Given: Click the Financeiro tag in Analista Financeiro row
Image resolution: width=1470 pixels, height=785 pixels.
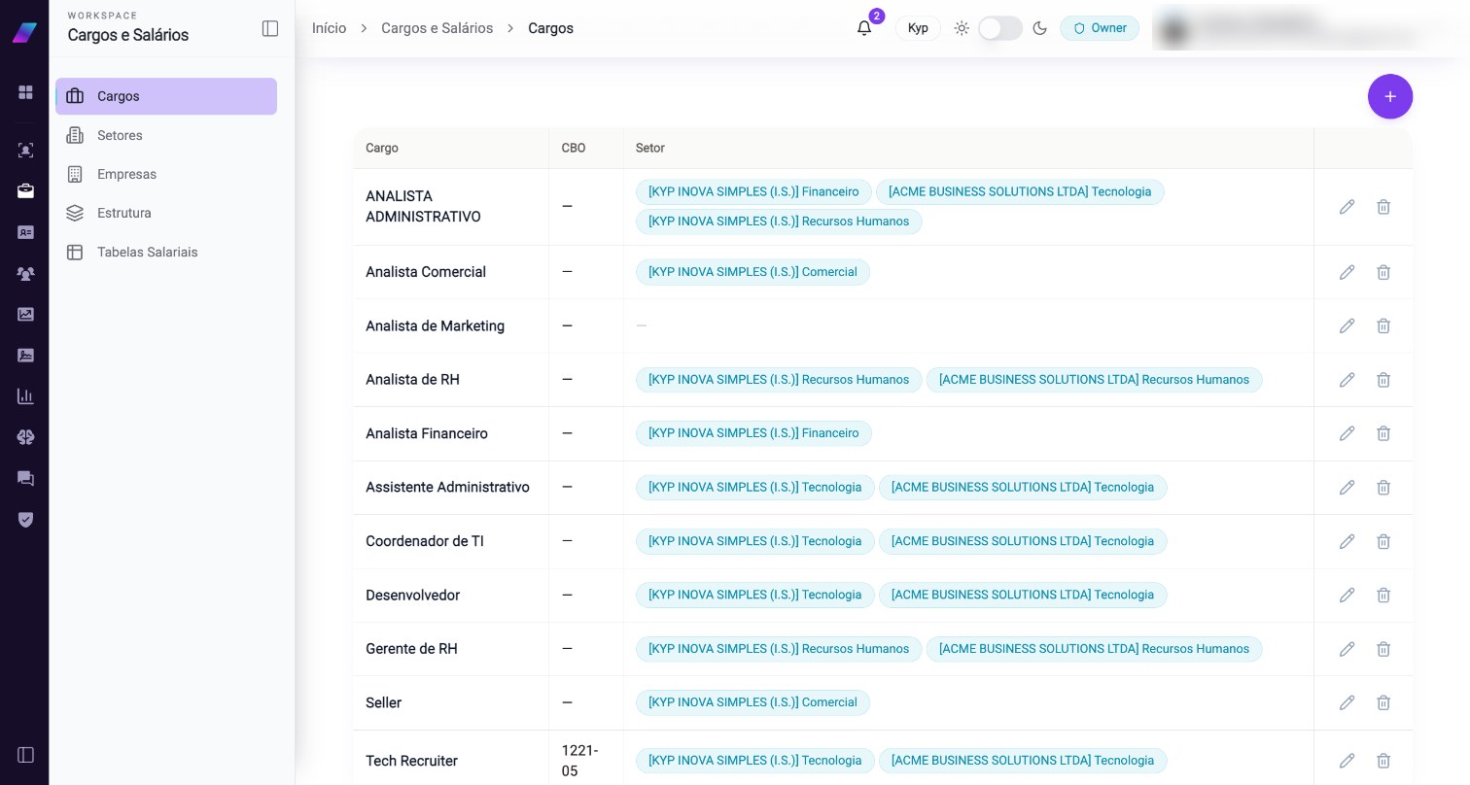Looking at the screenshot, I should tap(753, 433).
